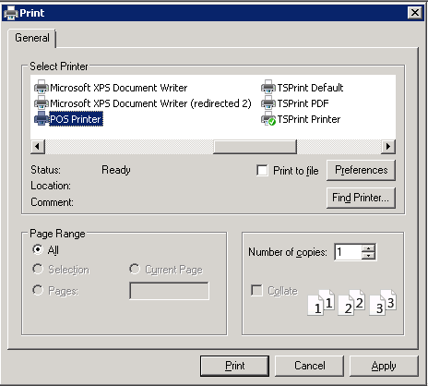The height and width of the screenshot is (386, 428).
Task: Close the Print dialog window
Action: [x=415, y=13]
